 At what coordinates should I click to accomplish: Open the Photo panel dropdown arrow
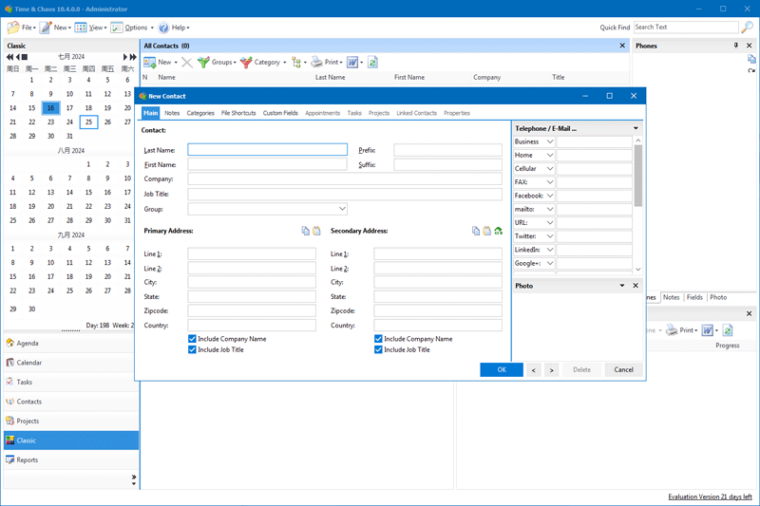coord(622,286)
